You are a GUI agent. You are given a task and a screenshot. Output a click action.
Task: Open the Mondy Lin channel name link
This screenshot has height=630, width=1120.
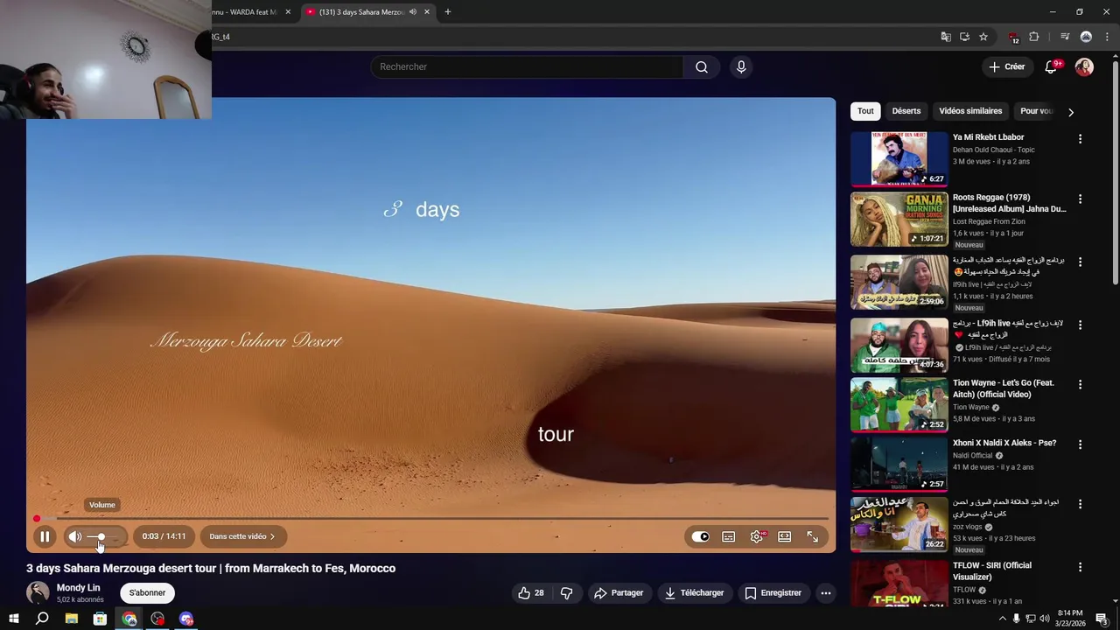(x=78, y=588)
